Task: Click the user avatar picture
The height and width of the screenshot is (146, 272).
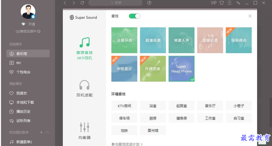Action: 28,12
